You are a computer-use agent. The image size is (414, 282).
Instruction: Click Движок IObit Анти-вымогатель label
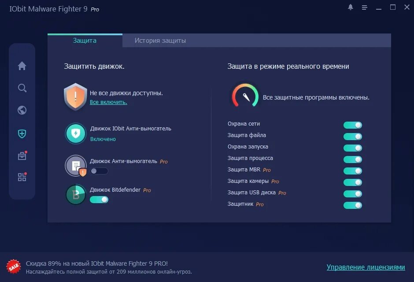pos(131,129)
